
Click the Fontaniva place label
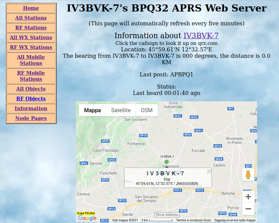(136, 144)
